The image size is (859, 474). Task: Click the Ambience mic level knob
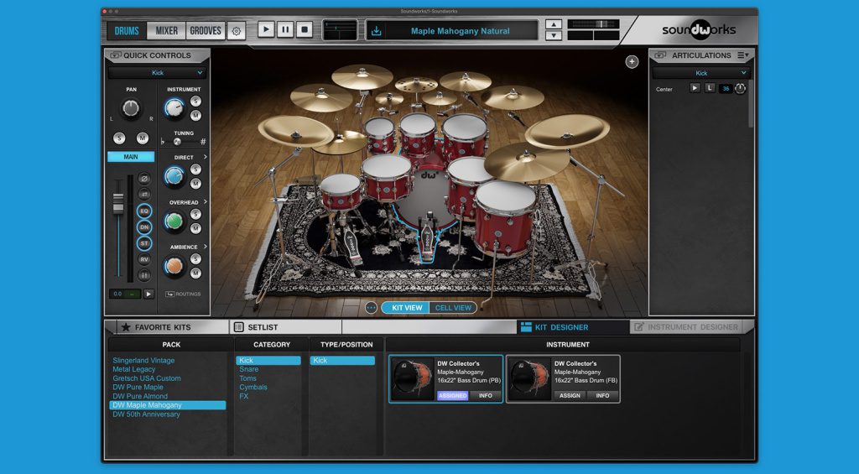(x=174, y=266)
